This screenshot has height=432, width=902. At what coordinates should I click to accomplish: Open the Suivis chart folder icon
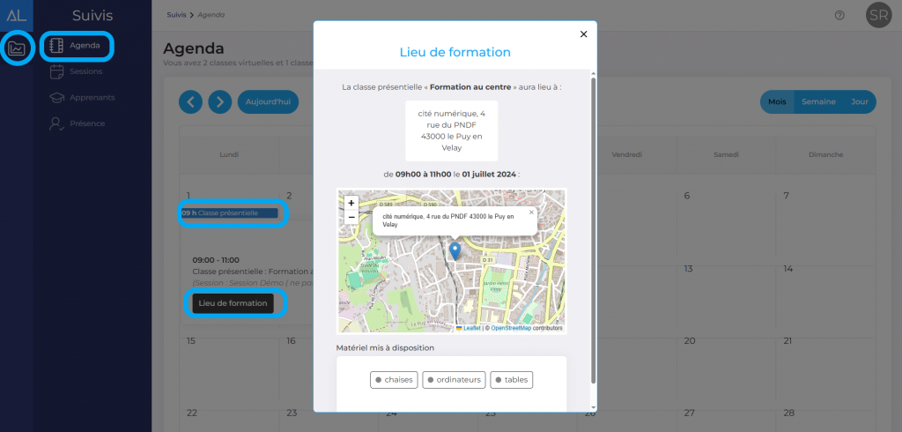17,48
